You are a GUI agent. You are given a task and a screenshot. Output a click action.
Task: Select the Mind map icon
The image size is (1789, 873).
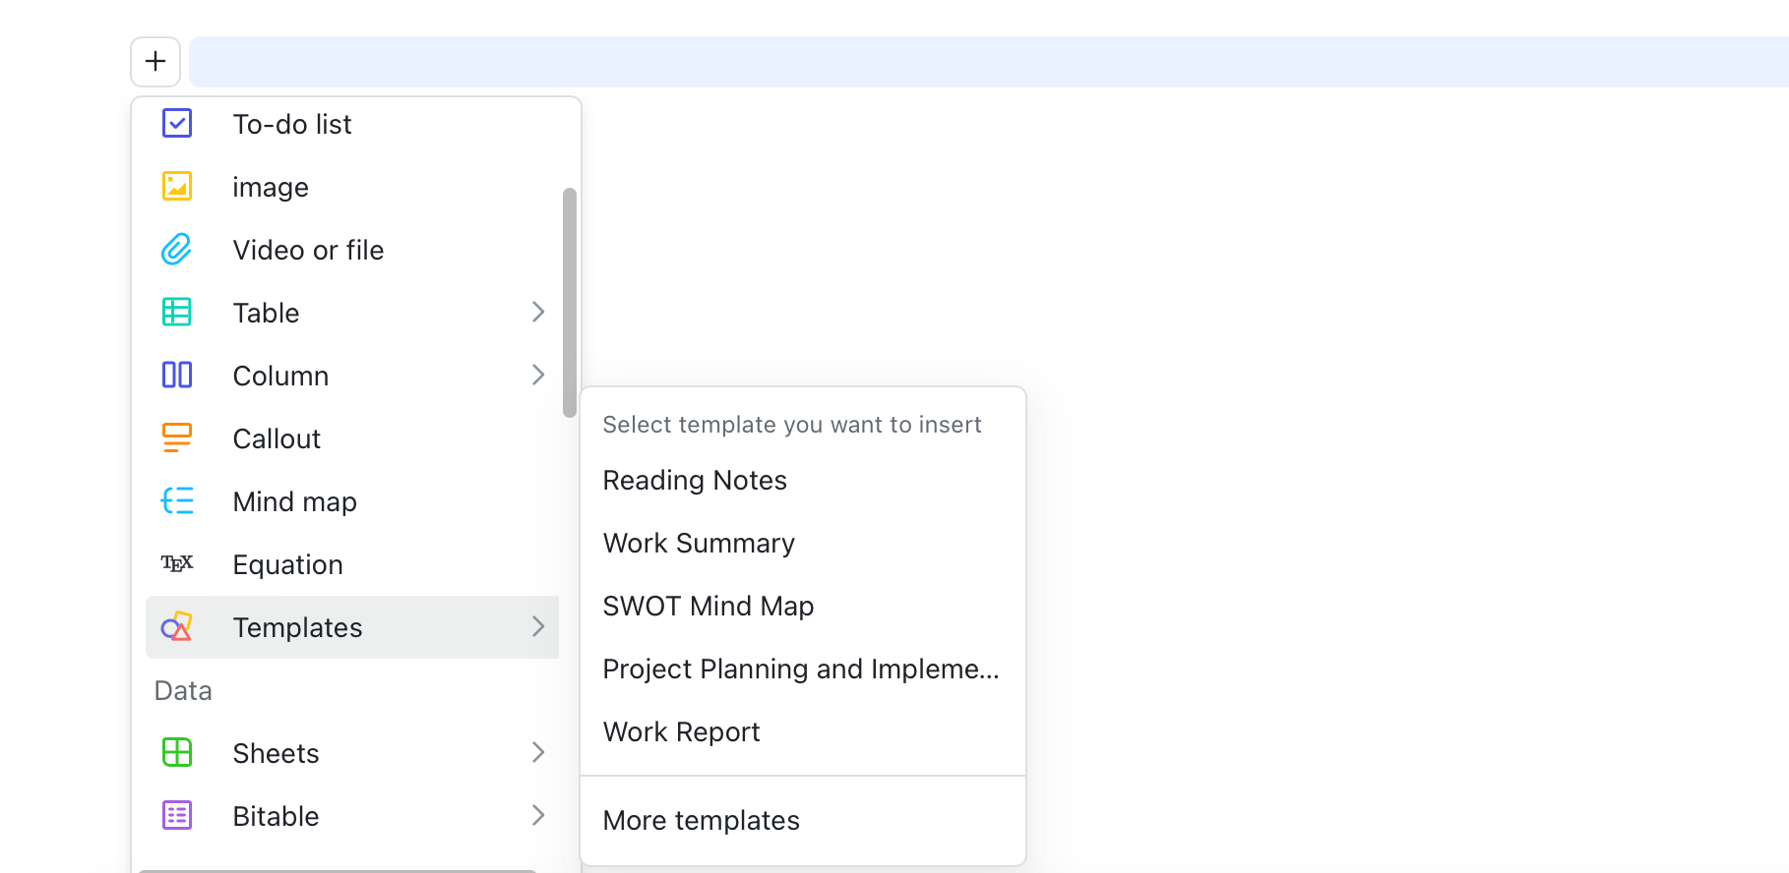[x=177, y=500]
